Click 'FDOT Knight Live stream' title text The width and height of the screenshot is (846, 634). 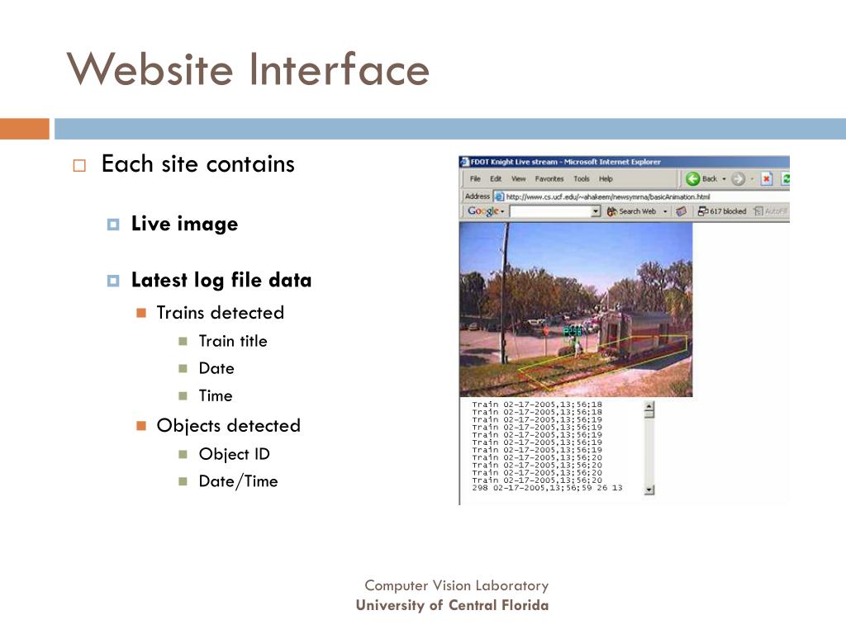[x=514, y=162]
